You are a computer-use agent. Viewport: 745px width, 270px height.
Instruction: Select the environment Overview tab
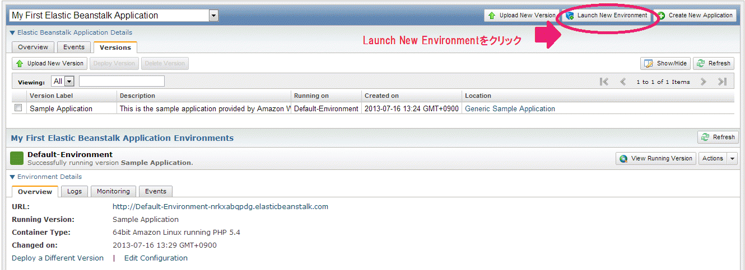[35, 192]
